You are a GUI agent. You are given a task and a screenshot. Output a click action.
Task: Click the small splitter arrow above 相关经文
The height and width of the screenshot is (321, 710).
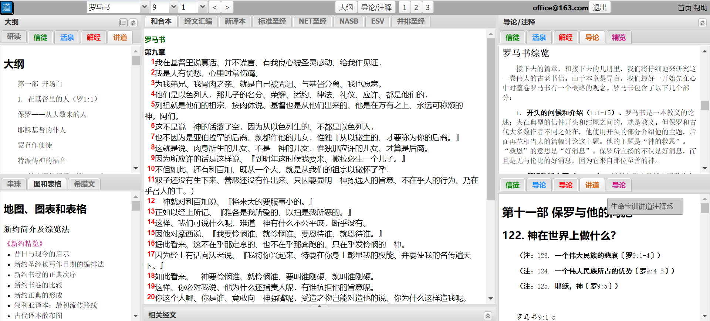319,306
